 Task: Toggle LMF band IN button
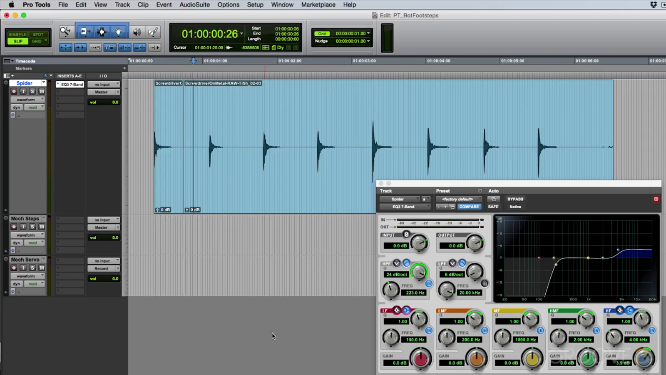(x=485, y=330)
